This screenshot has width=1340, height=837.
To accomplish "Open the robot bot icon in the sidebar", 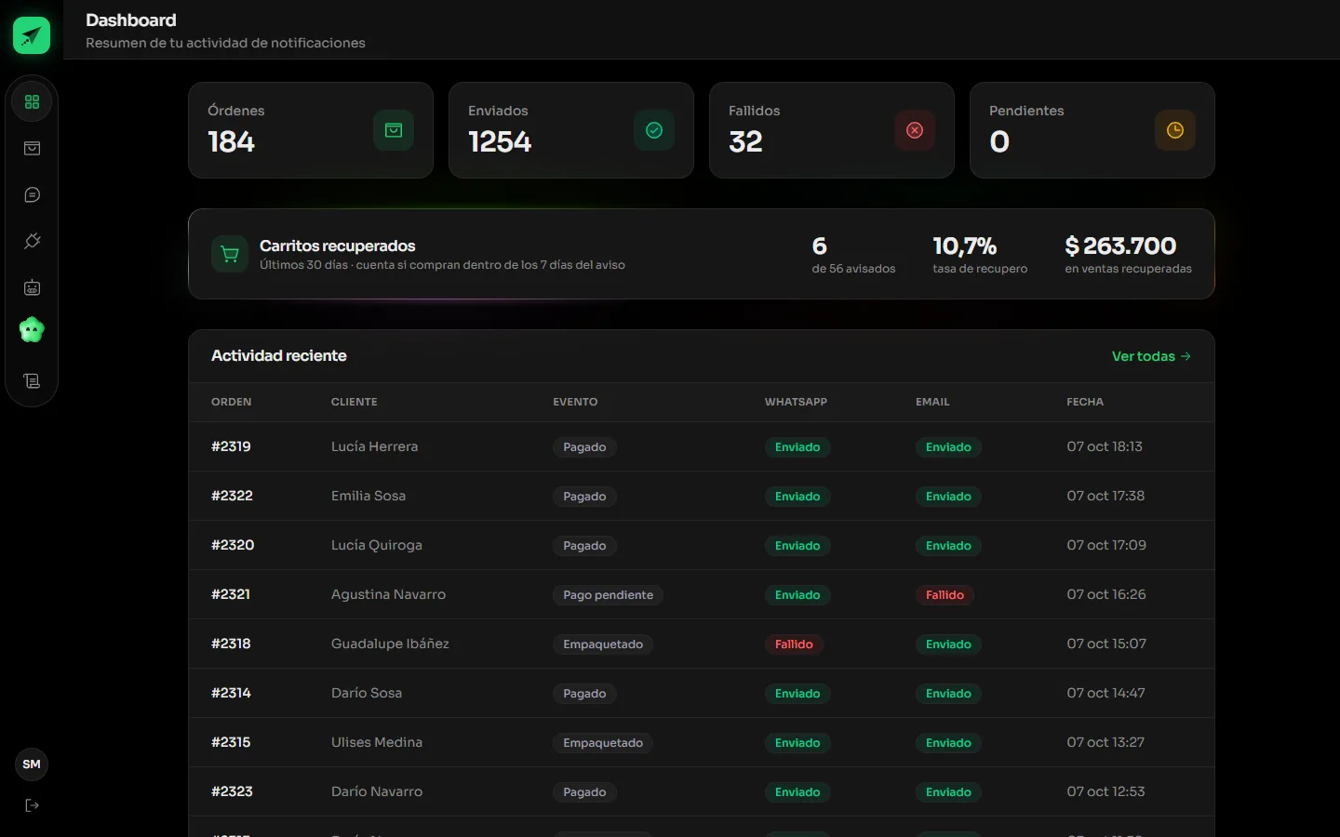I will [x=32, y=287].
